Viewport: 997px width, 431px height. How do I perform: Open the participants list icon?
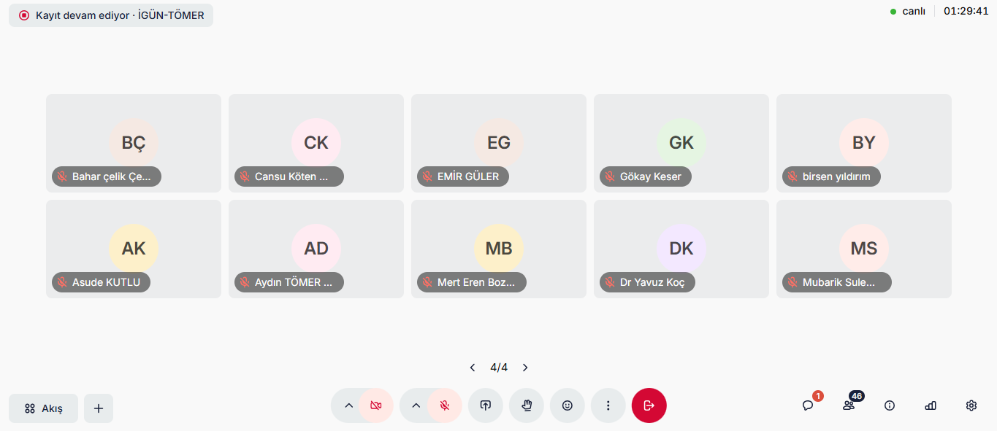(849, 406)
